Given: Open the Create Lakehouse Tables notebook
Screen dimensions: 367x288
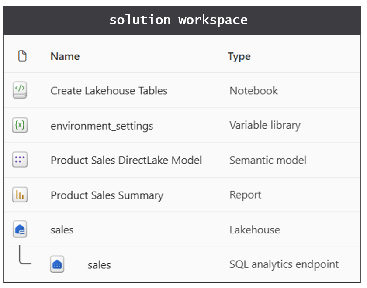Looking at the screenshot, I should (109, 91).
